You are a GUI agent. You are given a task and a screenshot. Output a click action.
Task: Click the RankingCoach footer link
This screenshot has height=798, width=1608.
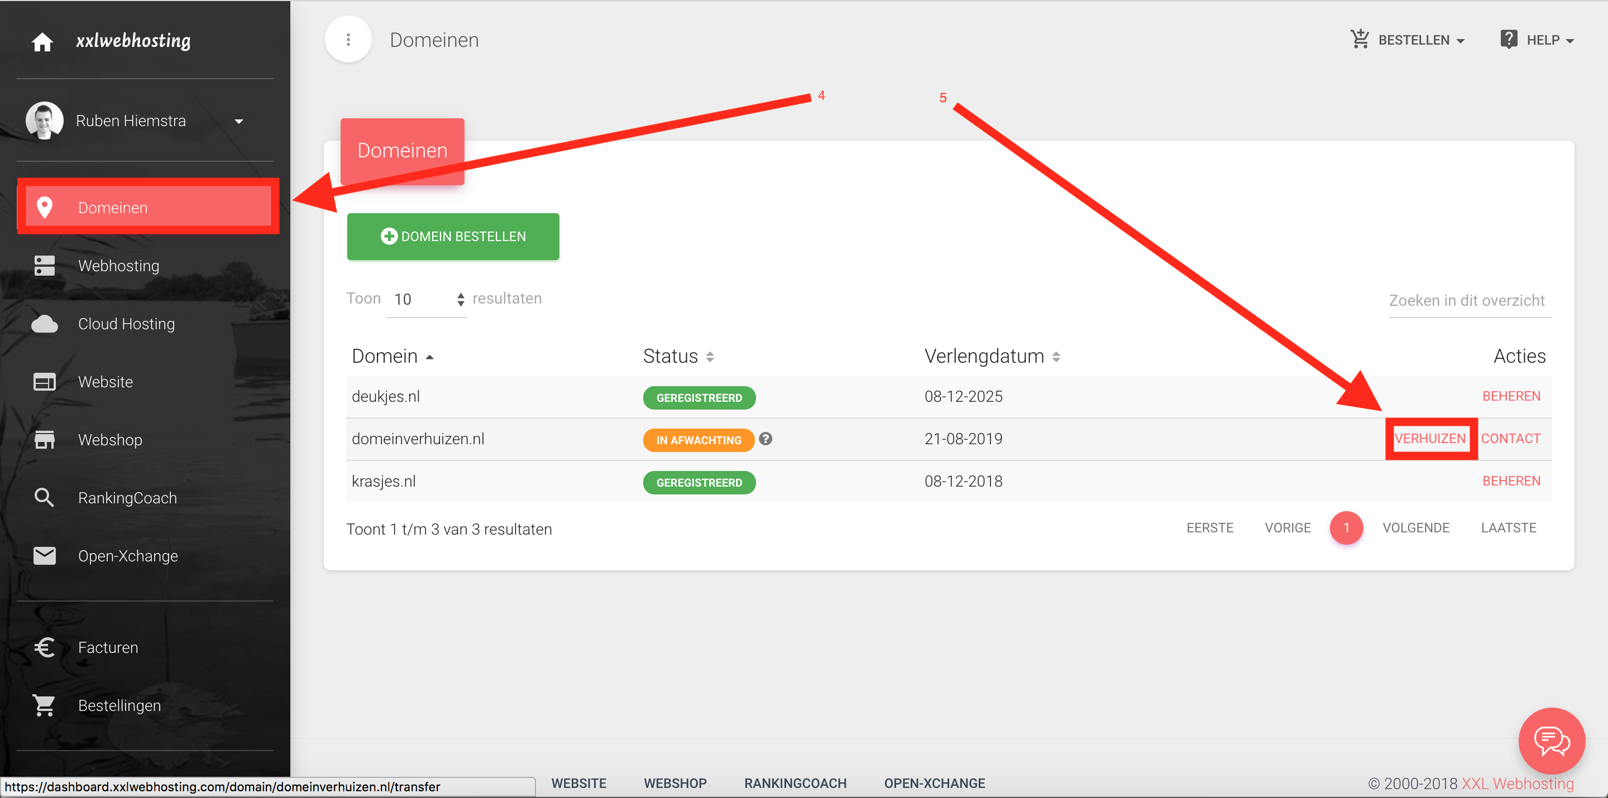795,783
